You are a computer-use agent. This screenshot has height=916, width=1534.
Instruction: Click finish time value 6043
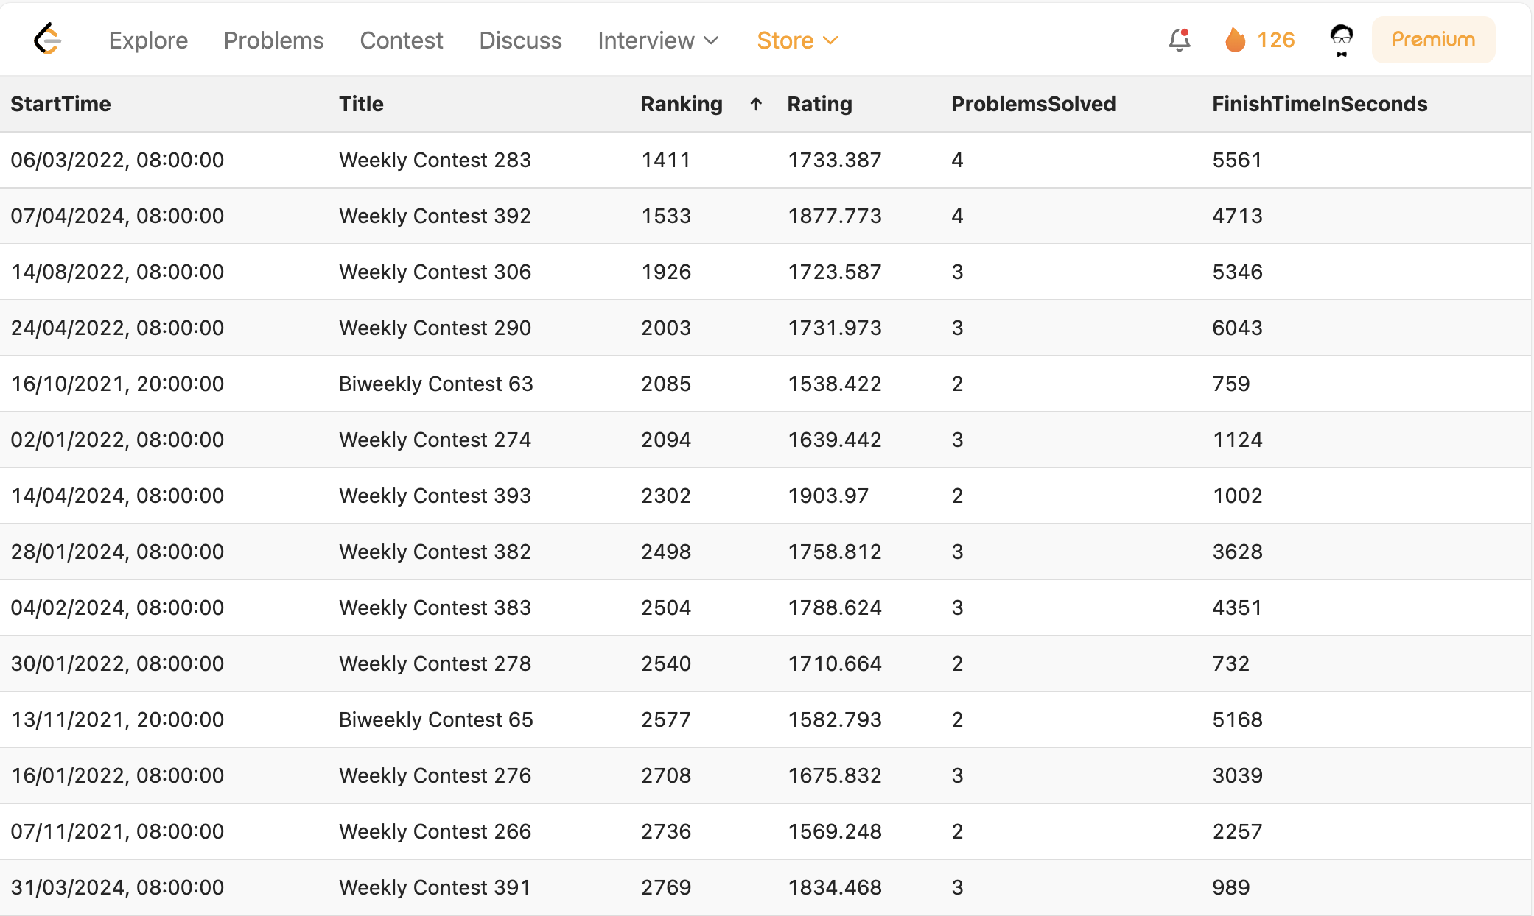coord(1238,328)
